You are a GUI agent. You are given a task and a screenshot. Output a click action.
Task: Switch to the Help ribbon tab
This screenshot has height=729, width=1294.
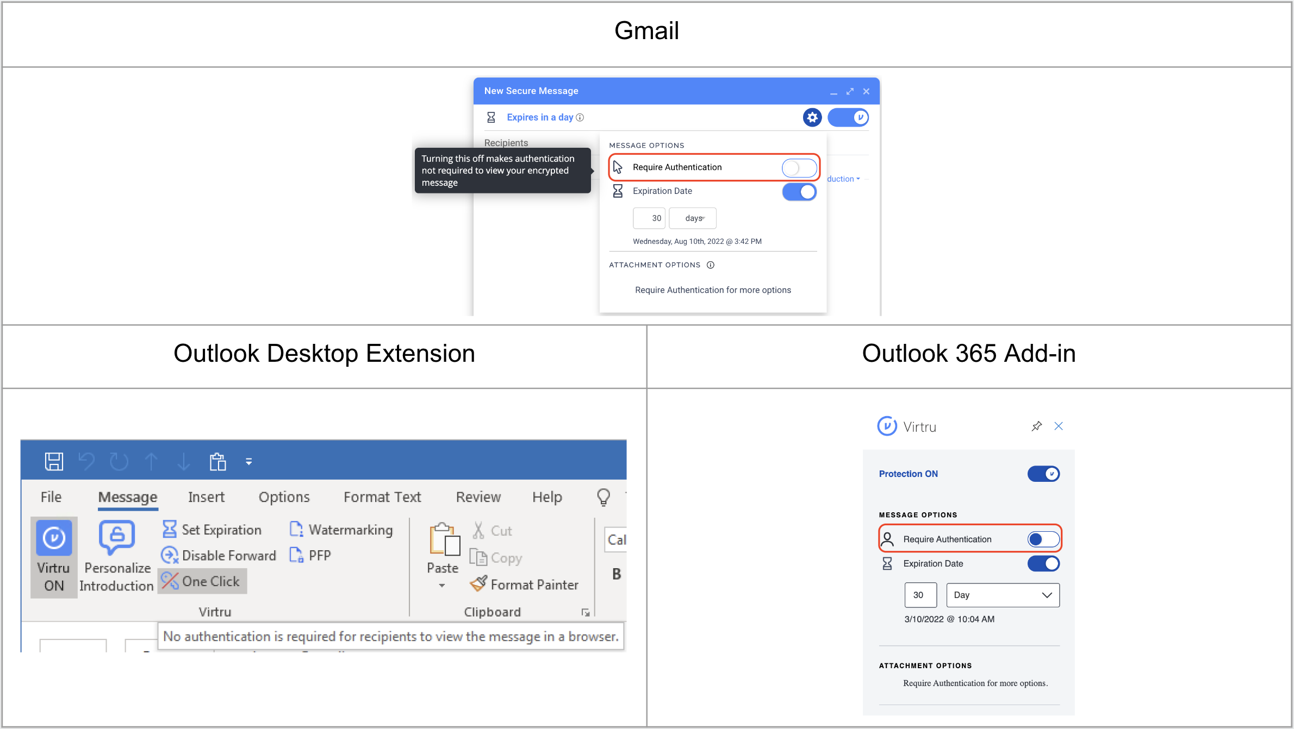(x=547, y=497)
